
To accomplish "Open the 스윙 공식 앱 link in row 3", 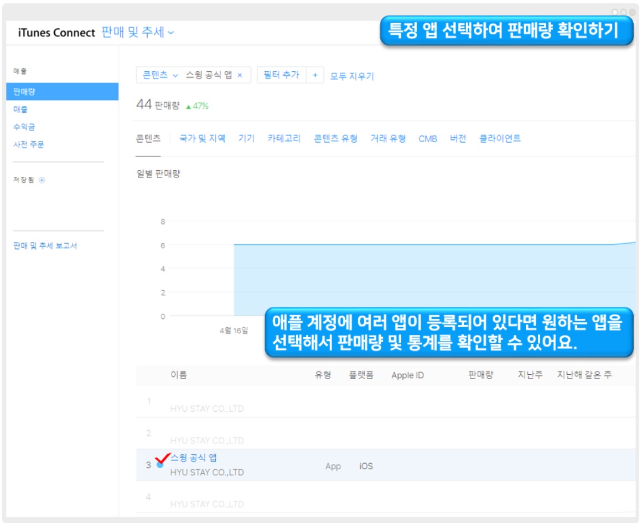I will (193, 458).
